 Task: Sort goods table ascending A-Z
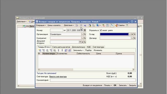pyautogui.click(x=66, y=50)
